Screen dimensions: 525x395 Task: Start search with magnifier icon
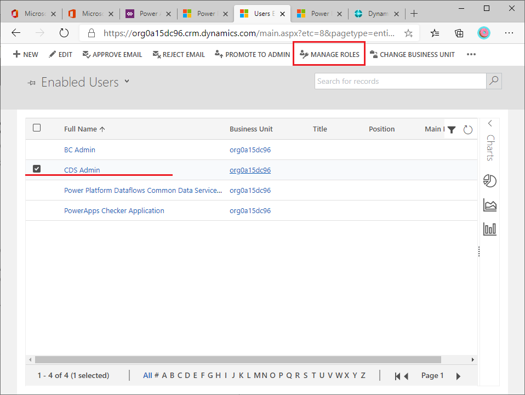tap(494, 81)
